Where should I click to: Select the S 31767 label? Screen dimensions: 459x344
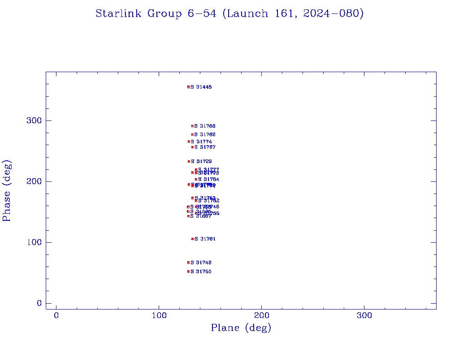(205, 147)
